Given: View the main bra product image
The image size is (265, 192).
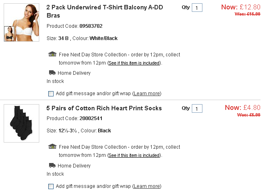Looking at the screenshot, I should click(25, 18).
